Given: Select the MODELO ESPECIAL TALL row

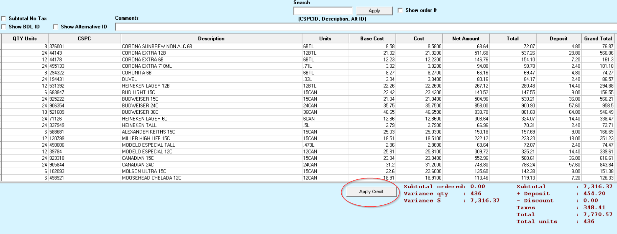Looking at the screenshot, I should [308, 145].
